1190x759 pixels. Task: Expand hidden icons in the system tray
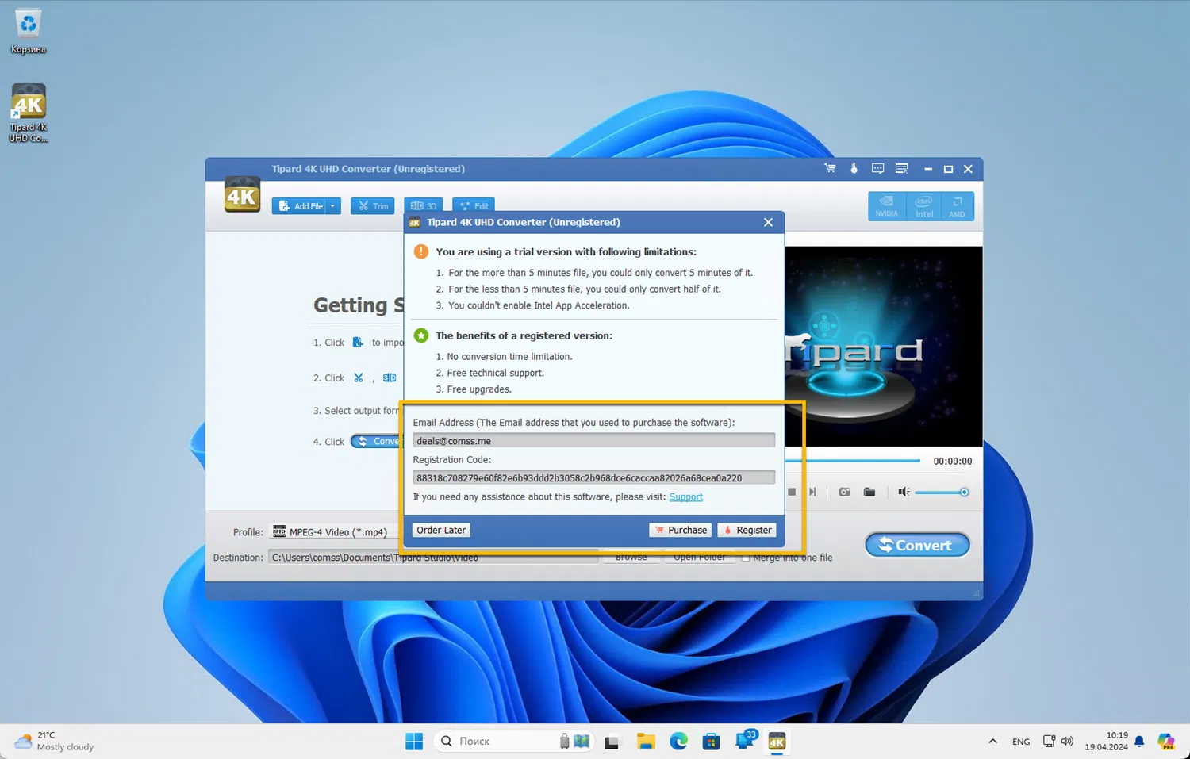[x=992, y=741]
